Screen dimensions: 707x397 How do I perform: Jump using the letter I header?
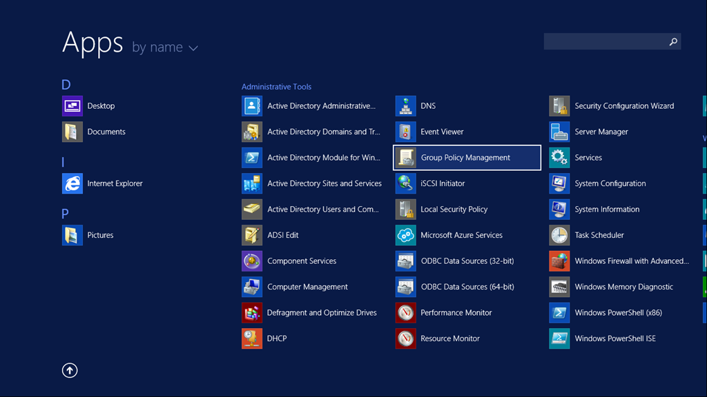(63, 162)
